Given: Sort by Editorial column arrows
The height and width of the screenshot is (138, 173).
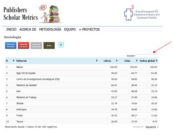Looking at the screenshot, I should point(97,61).
